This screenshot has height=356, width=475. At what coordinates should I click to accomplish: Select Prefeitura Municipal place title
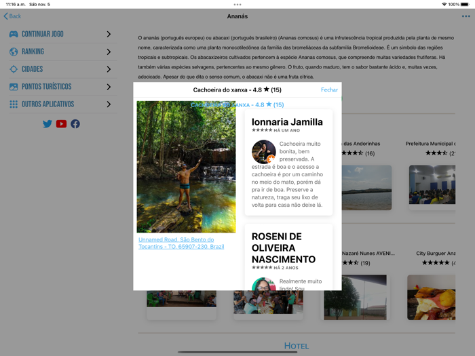(x=430, y=144)
